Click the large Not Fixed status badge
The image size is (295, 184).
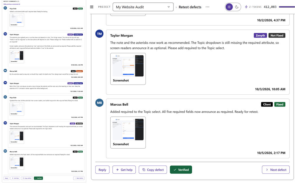coord(277,35)
